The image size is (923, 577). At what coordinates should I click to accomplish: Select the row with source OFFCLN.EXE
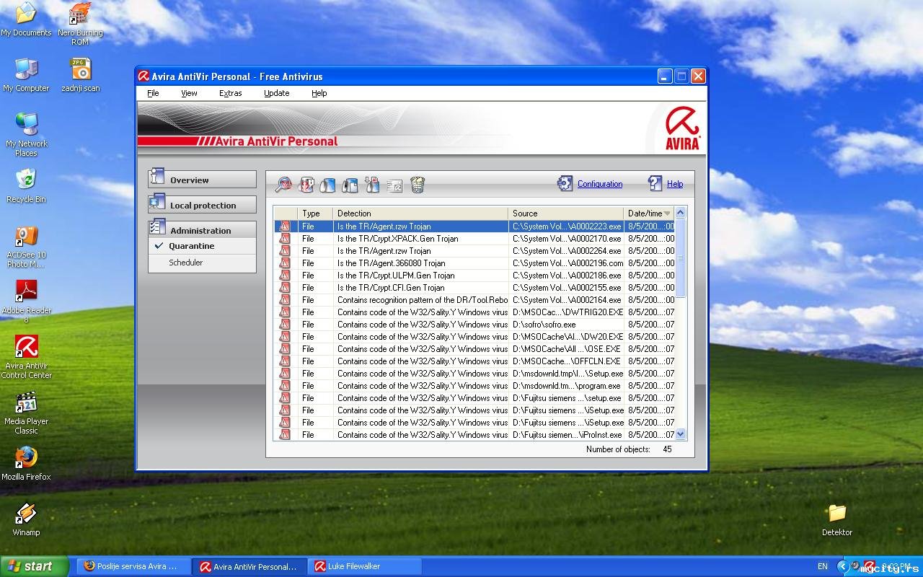tap(474, 361)
